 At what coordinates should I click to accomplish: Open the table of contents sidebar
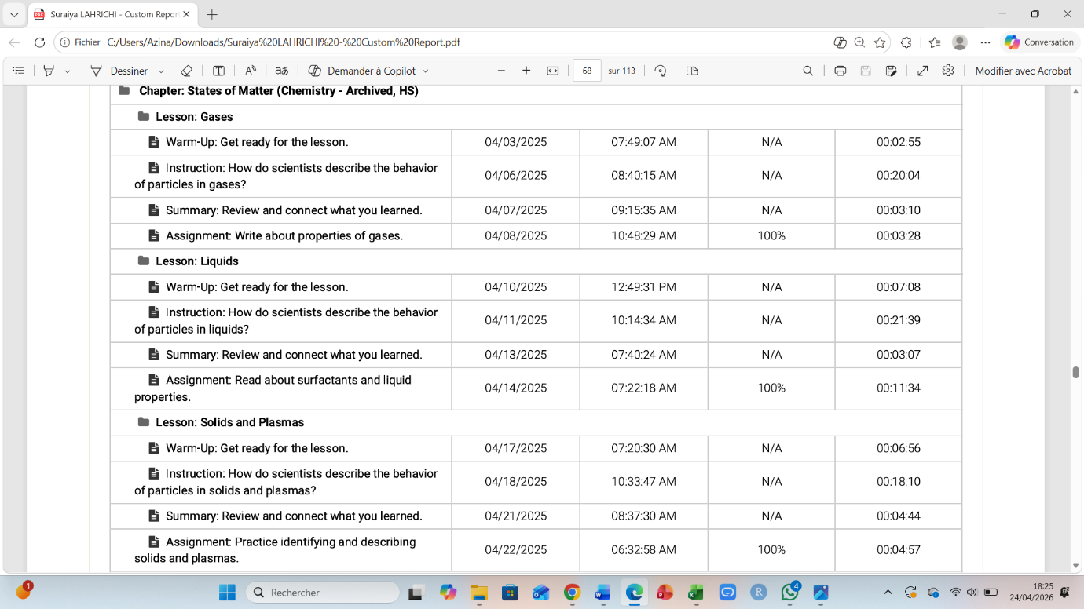[19, 71]
